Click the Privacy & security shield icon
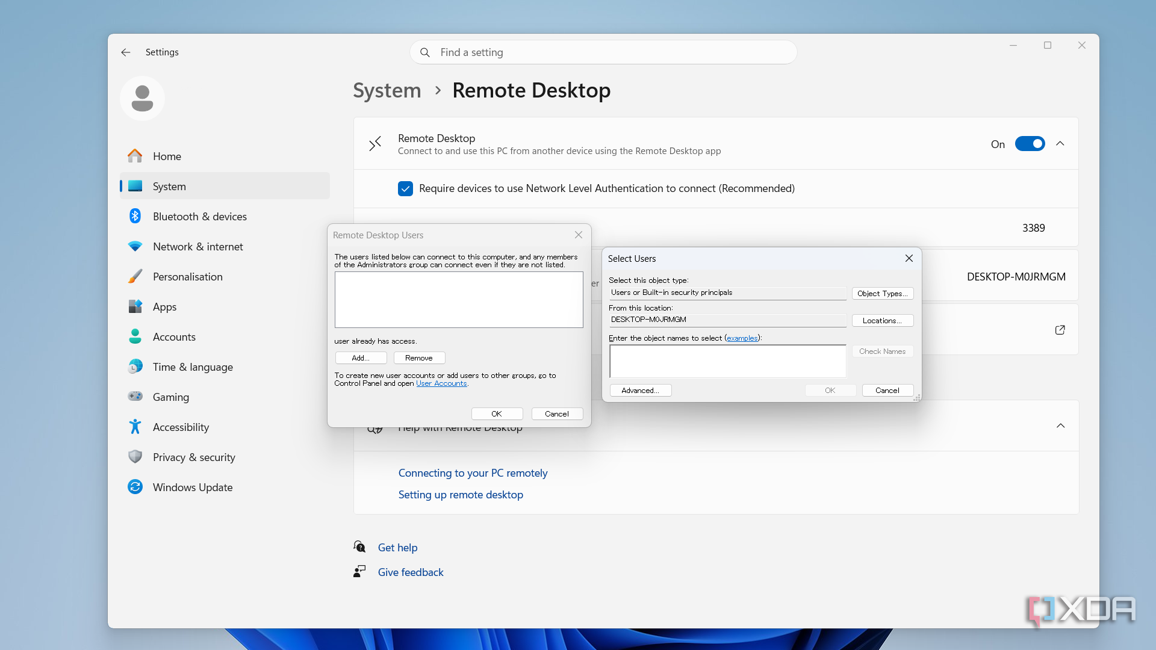Screen dimensions: 1156x650 pyautogui.click(x=135, y=457)
